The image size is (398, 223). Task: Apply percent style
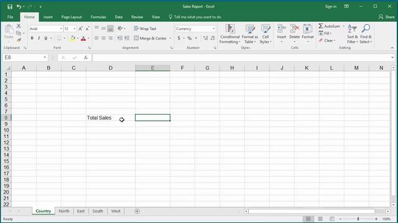pos(189,38)
